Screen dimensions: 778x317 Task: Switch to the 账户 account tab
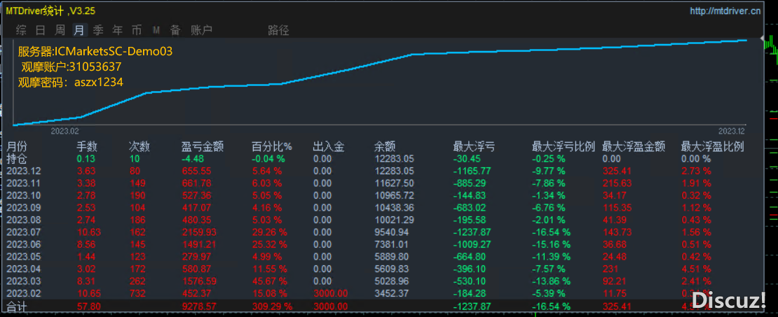click(202, 30)
